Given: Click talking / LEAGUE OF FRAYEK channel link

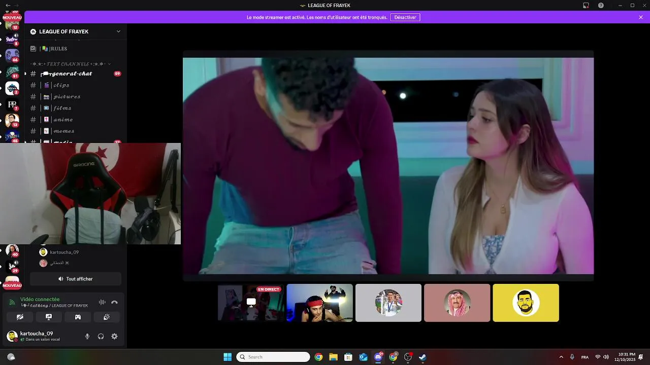Looking at the screenshot, I should pyautogui.click(x=54, y=306).
